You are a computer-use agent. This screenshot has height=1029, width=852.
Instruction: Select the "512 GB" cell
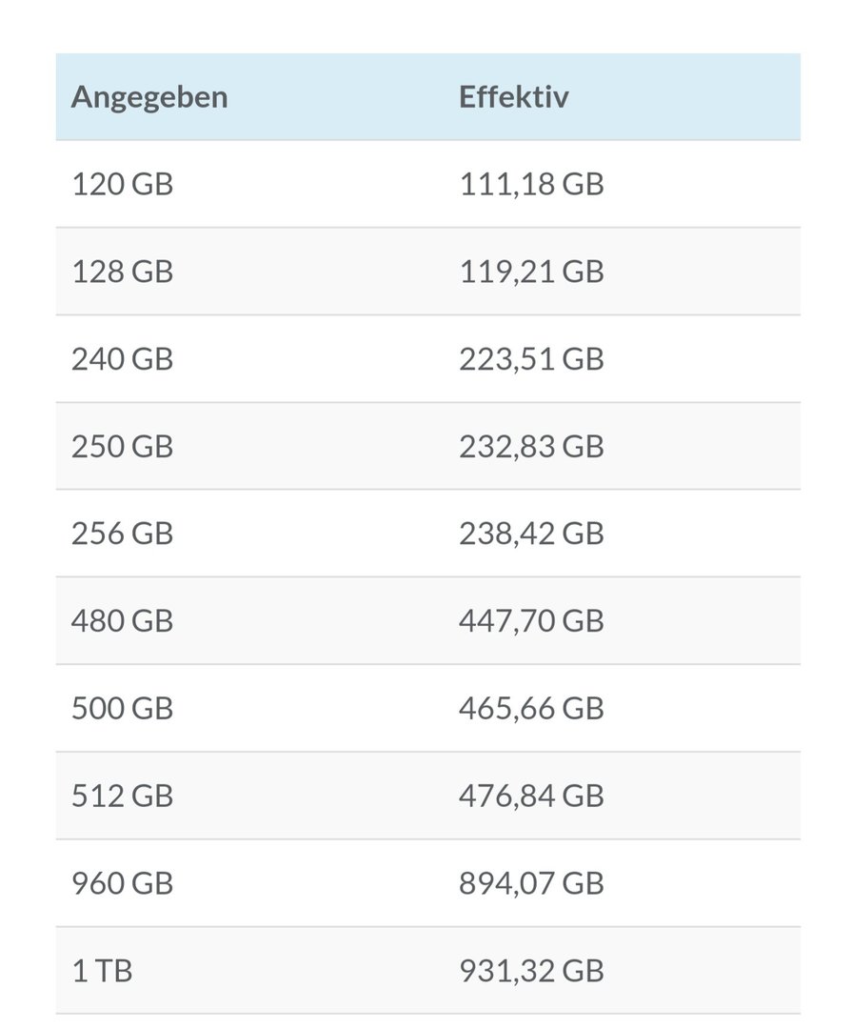click(x=123, y=796)
